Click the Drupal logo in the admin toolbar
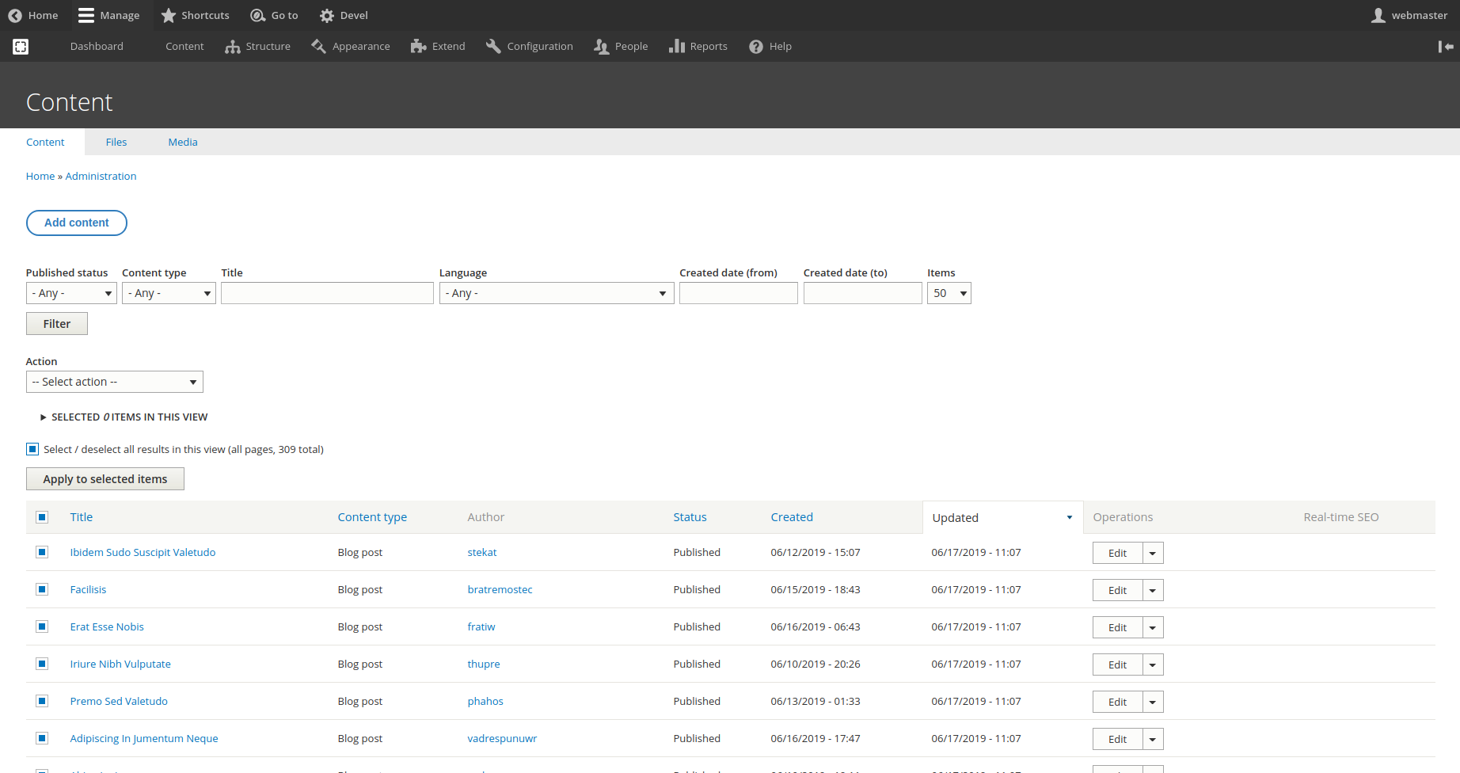The width and height of the screenshot is (1460, 773). (x=20, y=46)
